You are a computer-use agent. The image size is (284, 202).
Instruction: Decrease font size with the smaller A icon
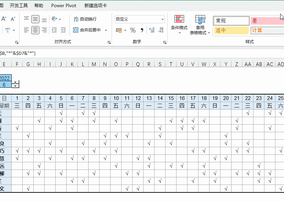[x=13, y=19]
